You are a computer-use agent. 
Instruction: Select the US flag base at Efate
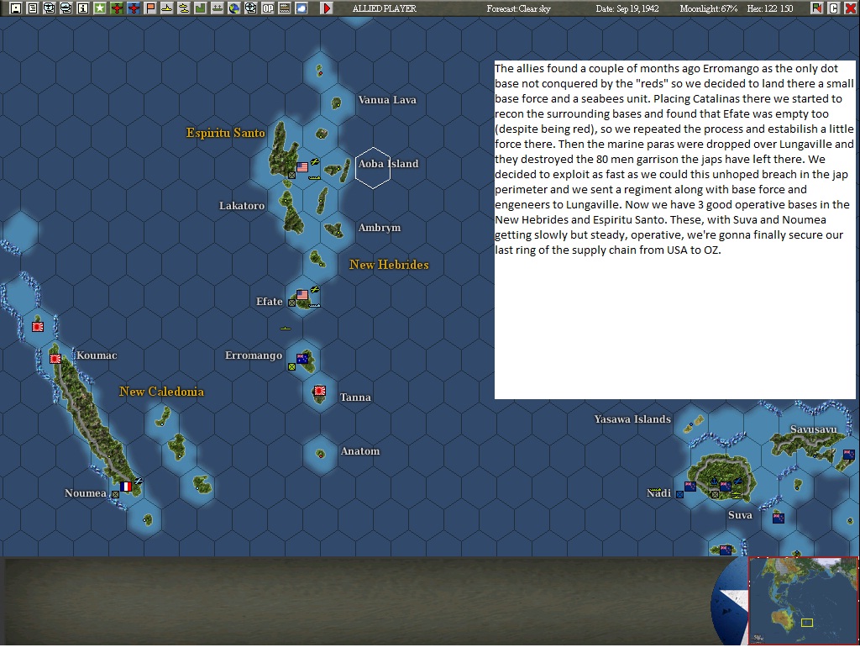click(x=302, y=295)
